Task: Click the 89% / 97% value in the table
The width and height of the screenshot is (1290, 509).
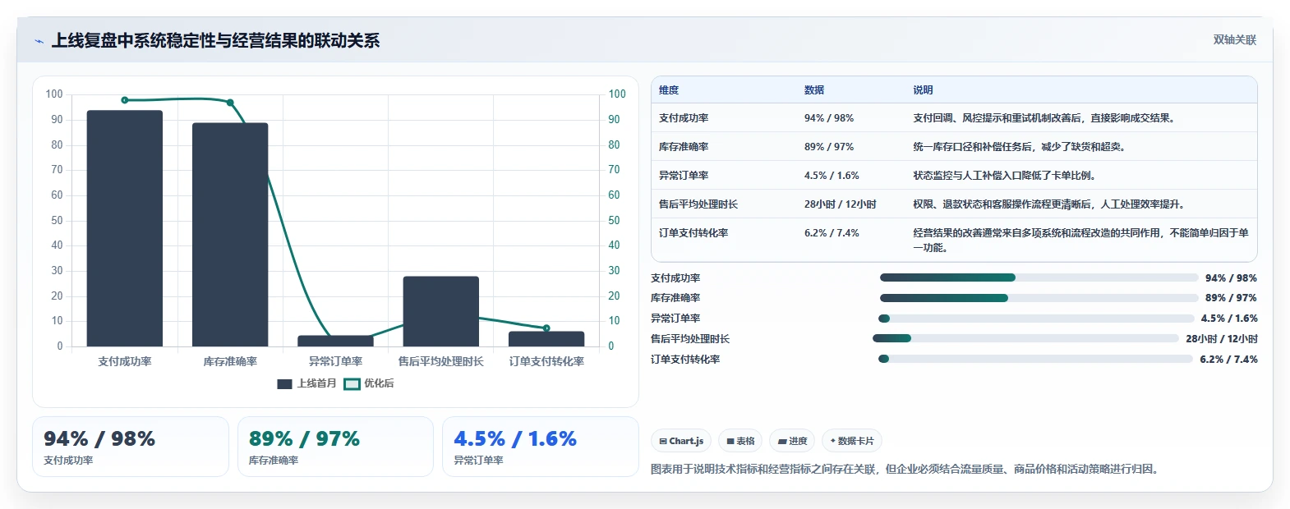Action: (829, 147)
